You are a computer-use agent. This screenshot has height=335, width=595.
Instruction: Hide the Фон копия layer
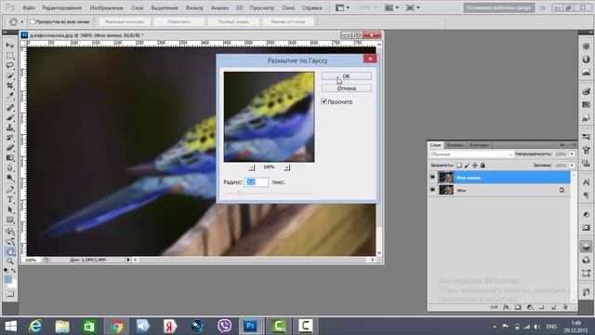pyautogui.click(x=432, y=177)
